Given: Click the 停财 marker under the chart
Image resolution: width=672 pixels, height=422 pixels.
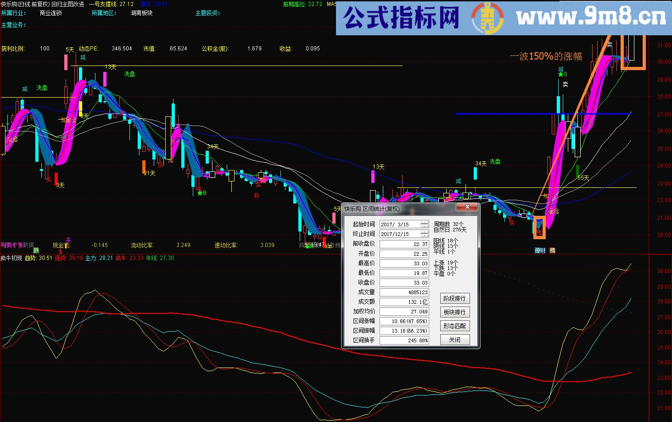Looking at the screenshot, I should tap(540, 250).
